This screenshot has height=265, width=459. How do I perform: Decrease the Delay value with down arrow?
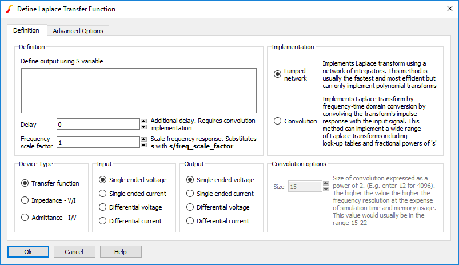(143, 127)
